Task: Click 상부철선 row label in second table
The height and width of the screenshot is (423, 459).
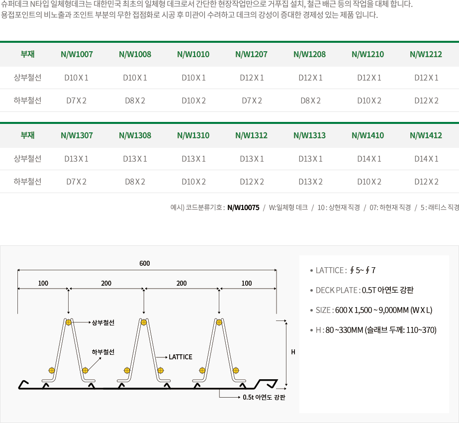Action: (27, 159)
